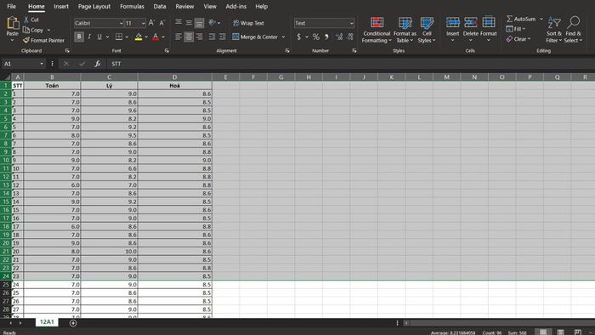Decrease font size with smaller A icon
Image resolution: width=595 pixels, height=335 pixels.
click(162, 23)
